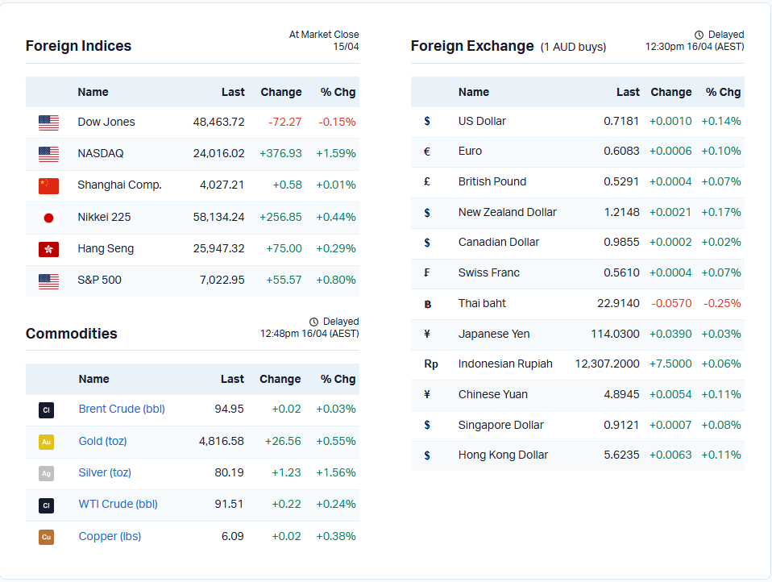Click the Thai baht currency symbol
772x582 pixels.
[427, 304]
